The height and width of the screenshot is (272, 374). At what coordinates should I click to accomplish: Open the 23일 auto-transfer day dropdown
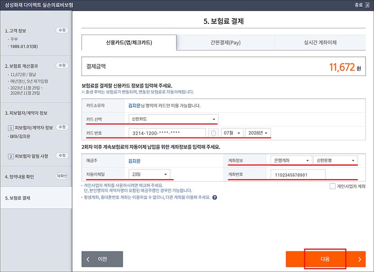point(149,174)
